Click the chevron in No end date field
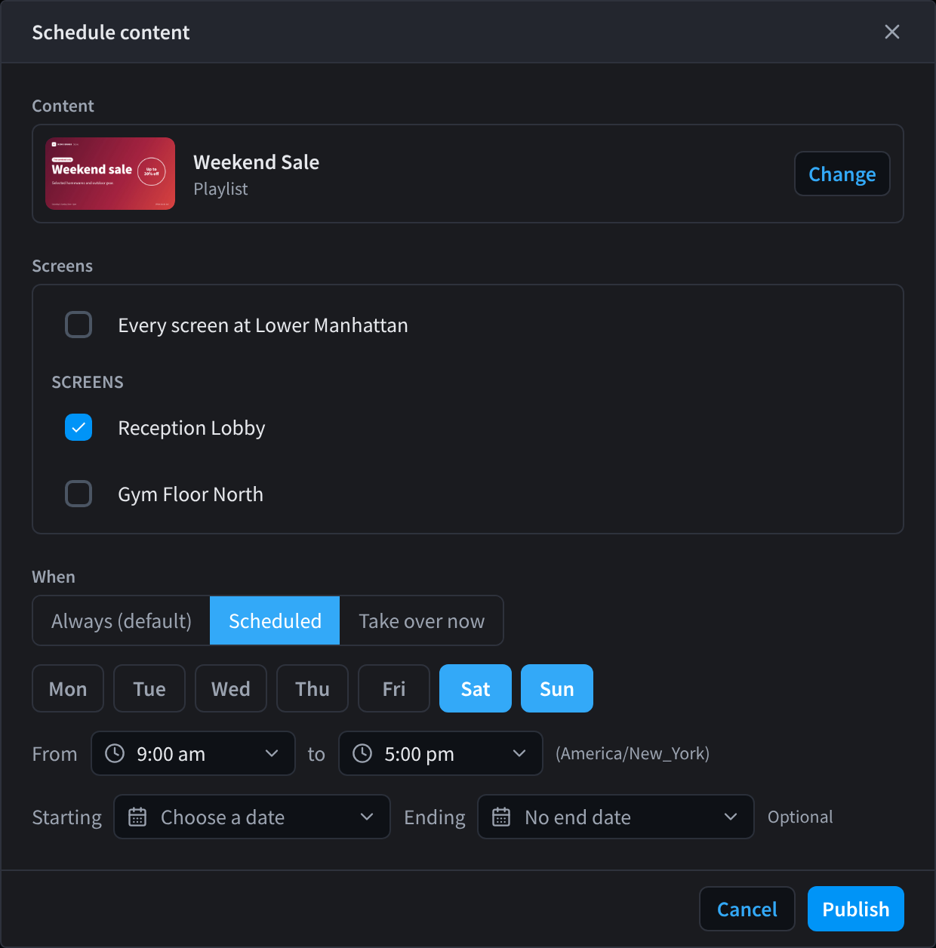Viewport: 936px width, 948px height. click(731, 817)
